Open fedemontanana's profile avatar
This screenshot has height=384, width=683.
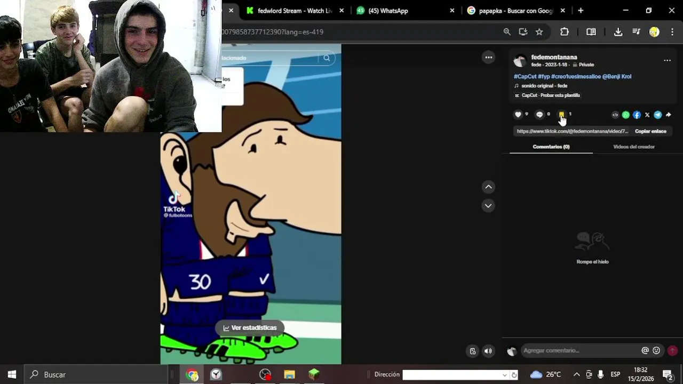coord(520,61)
